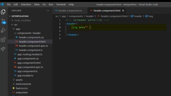Open the View menu
171x96 pixels.
(37, 5)
